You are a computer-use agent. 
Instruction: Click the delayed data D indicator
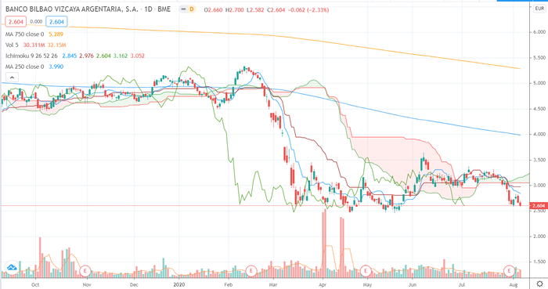(x=192, y=9)
